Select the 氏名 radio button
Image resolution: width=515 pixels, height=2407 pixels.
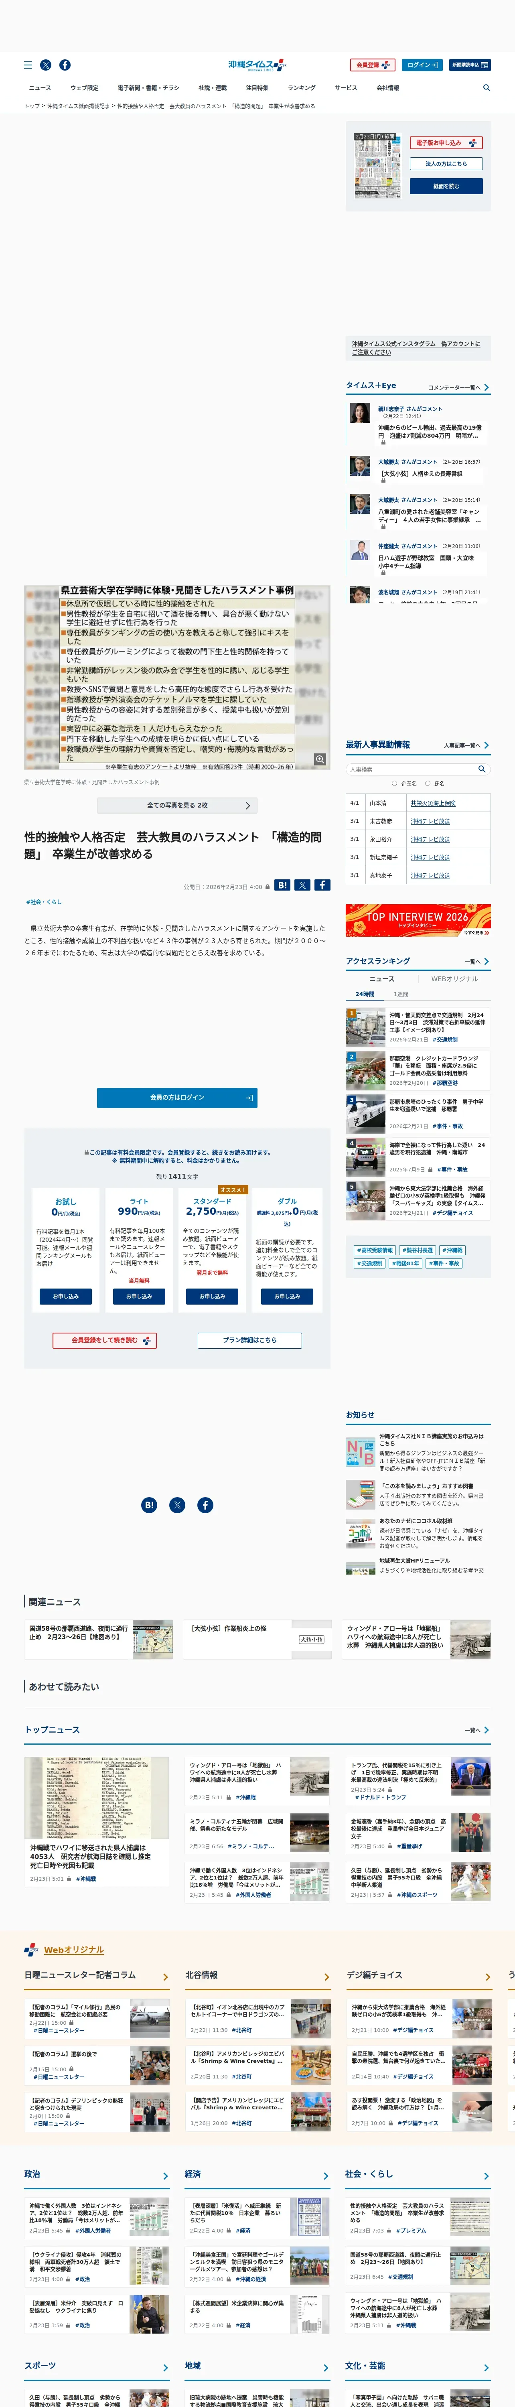point(428,784)
